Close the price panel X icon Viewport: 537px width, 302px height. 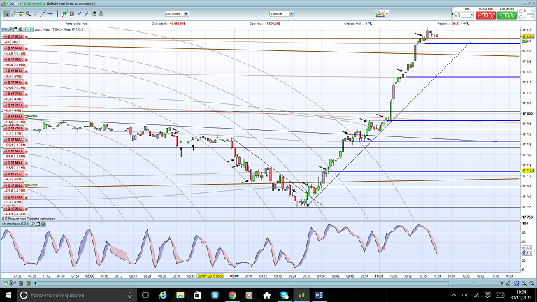click(x=20, y=29)
